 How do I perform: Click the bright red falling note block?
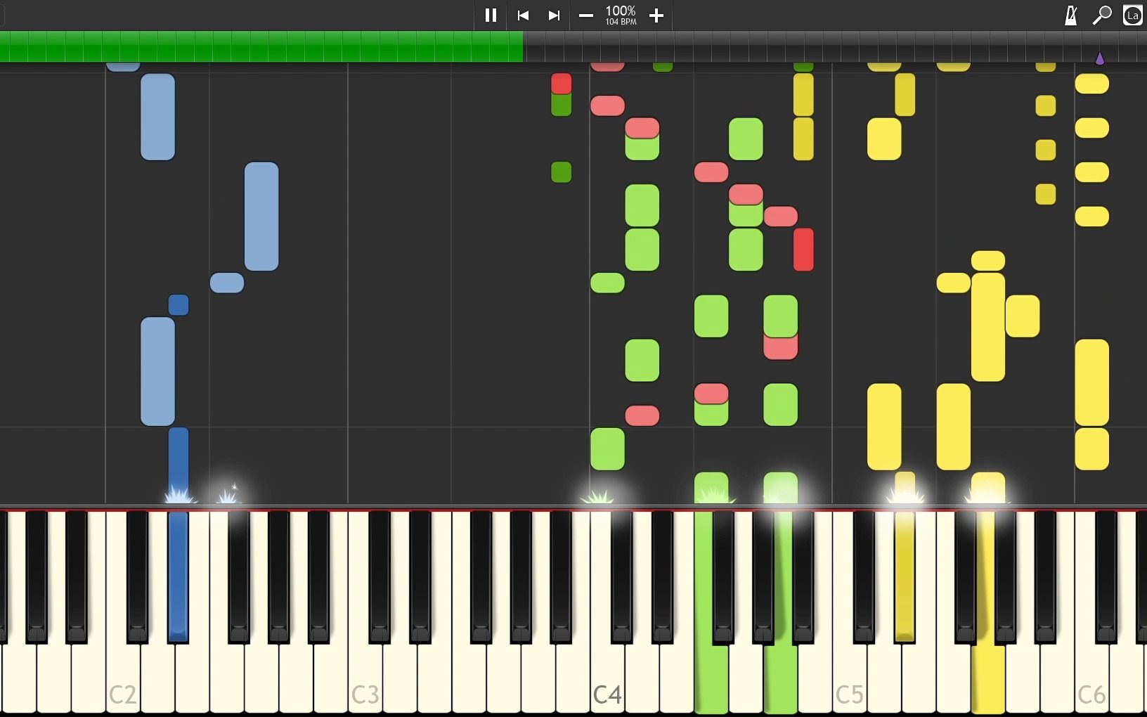point(803,250)
